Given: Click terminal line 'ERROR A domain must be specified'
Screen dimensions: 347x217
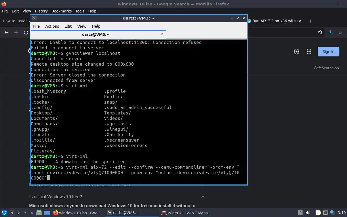Looking at the screenshot, I should tap(78, 162).
